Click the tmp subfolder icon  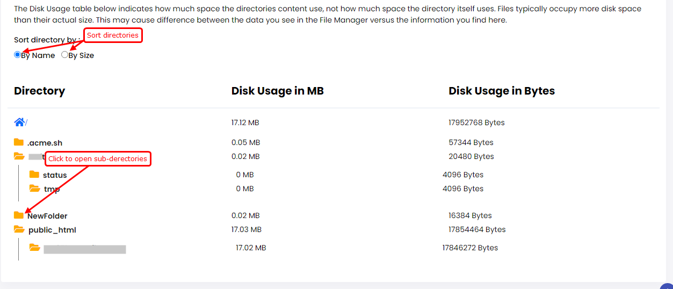point(35,189)
